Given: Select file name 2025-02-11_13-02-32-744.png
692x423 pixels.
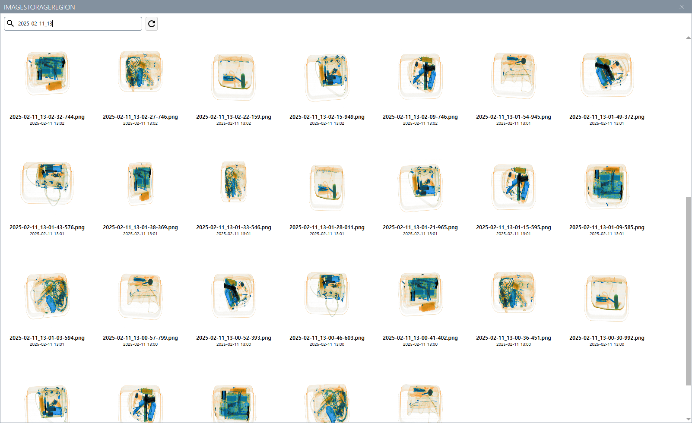Looking at the screenshot, I should [x=47, y=117].
